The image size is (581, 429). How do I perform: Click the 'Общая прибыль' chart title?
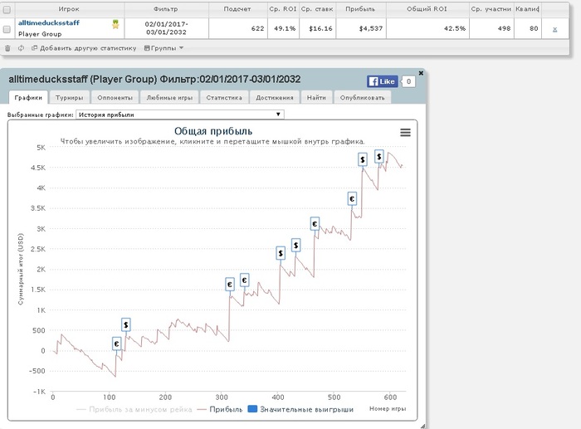[213, 131]
